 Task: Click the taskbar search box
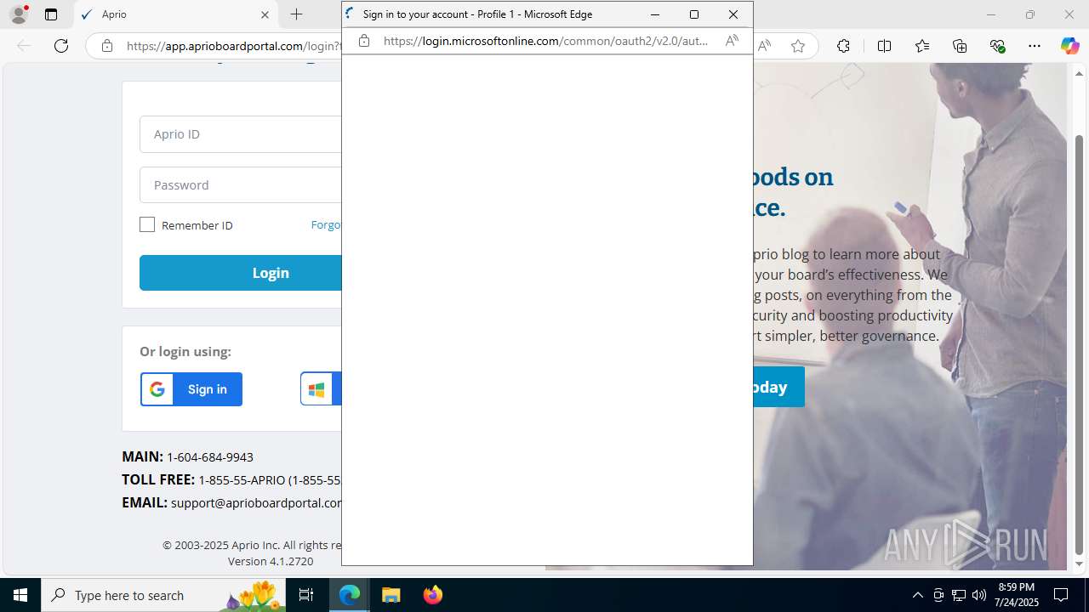point(163,595)
